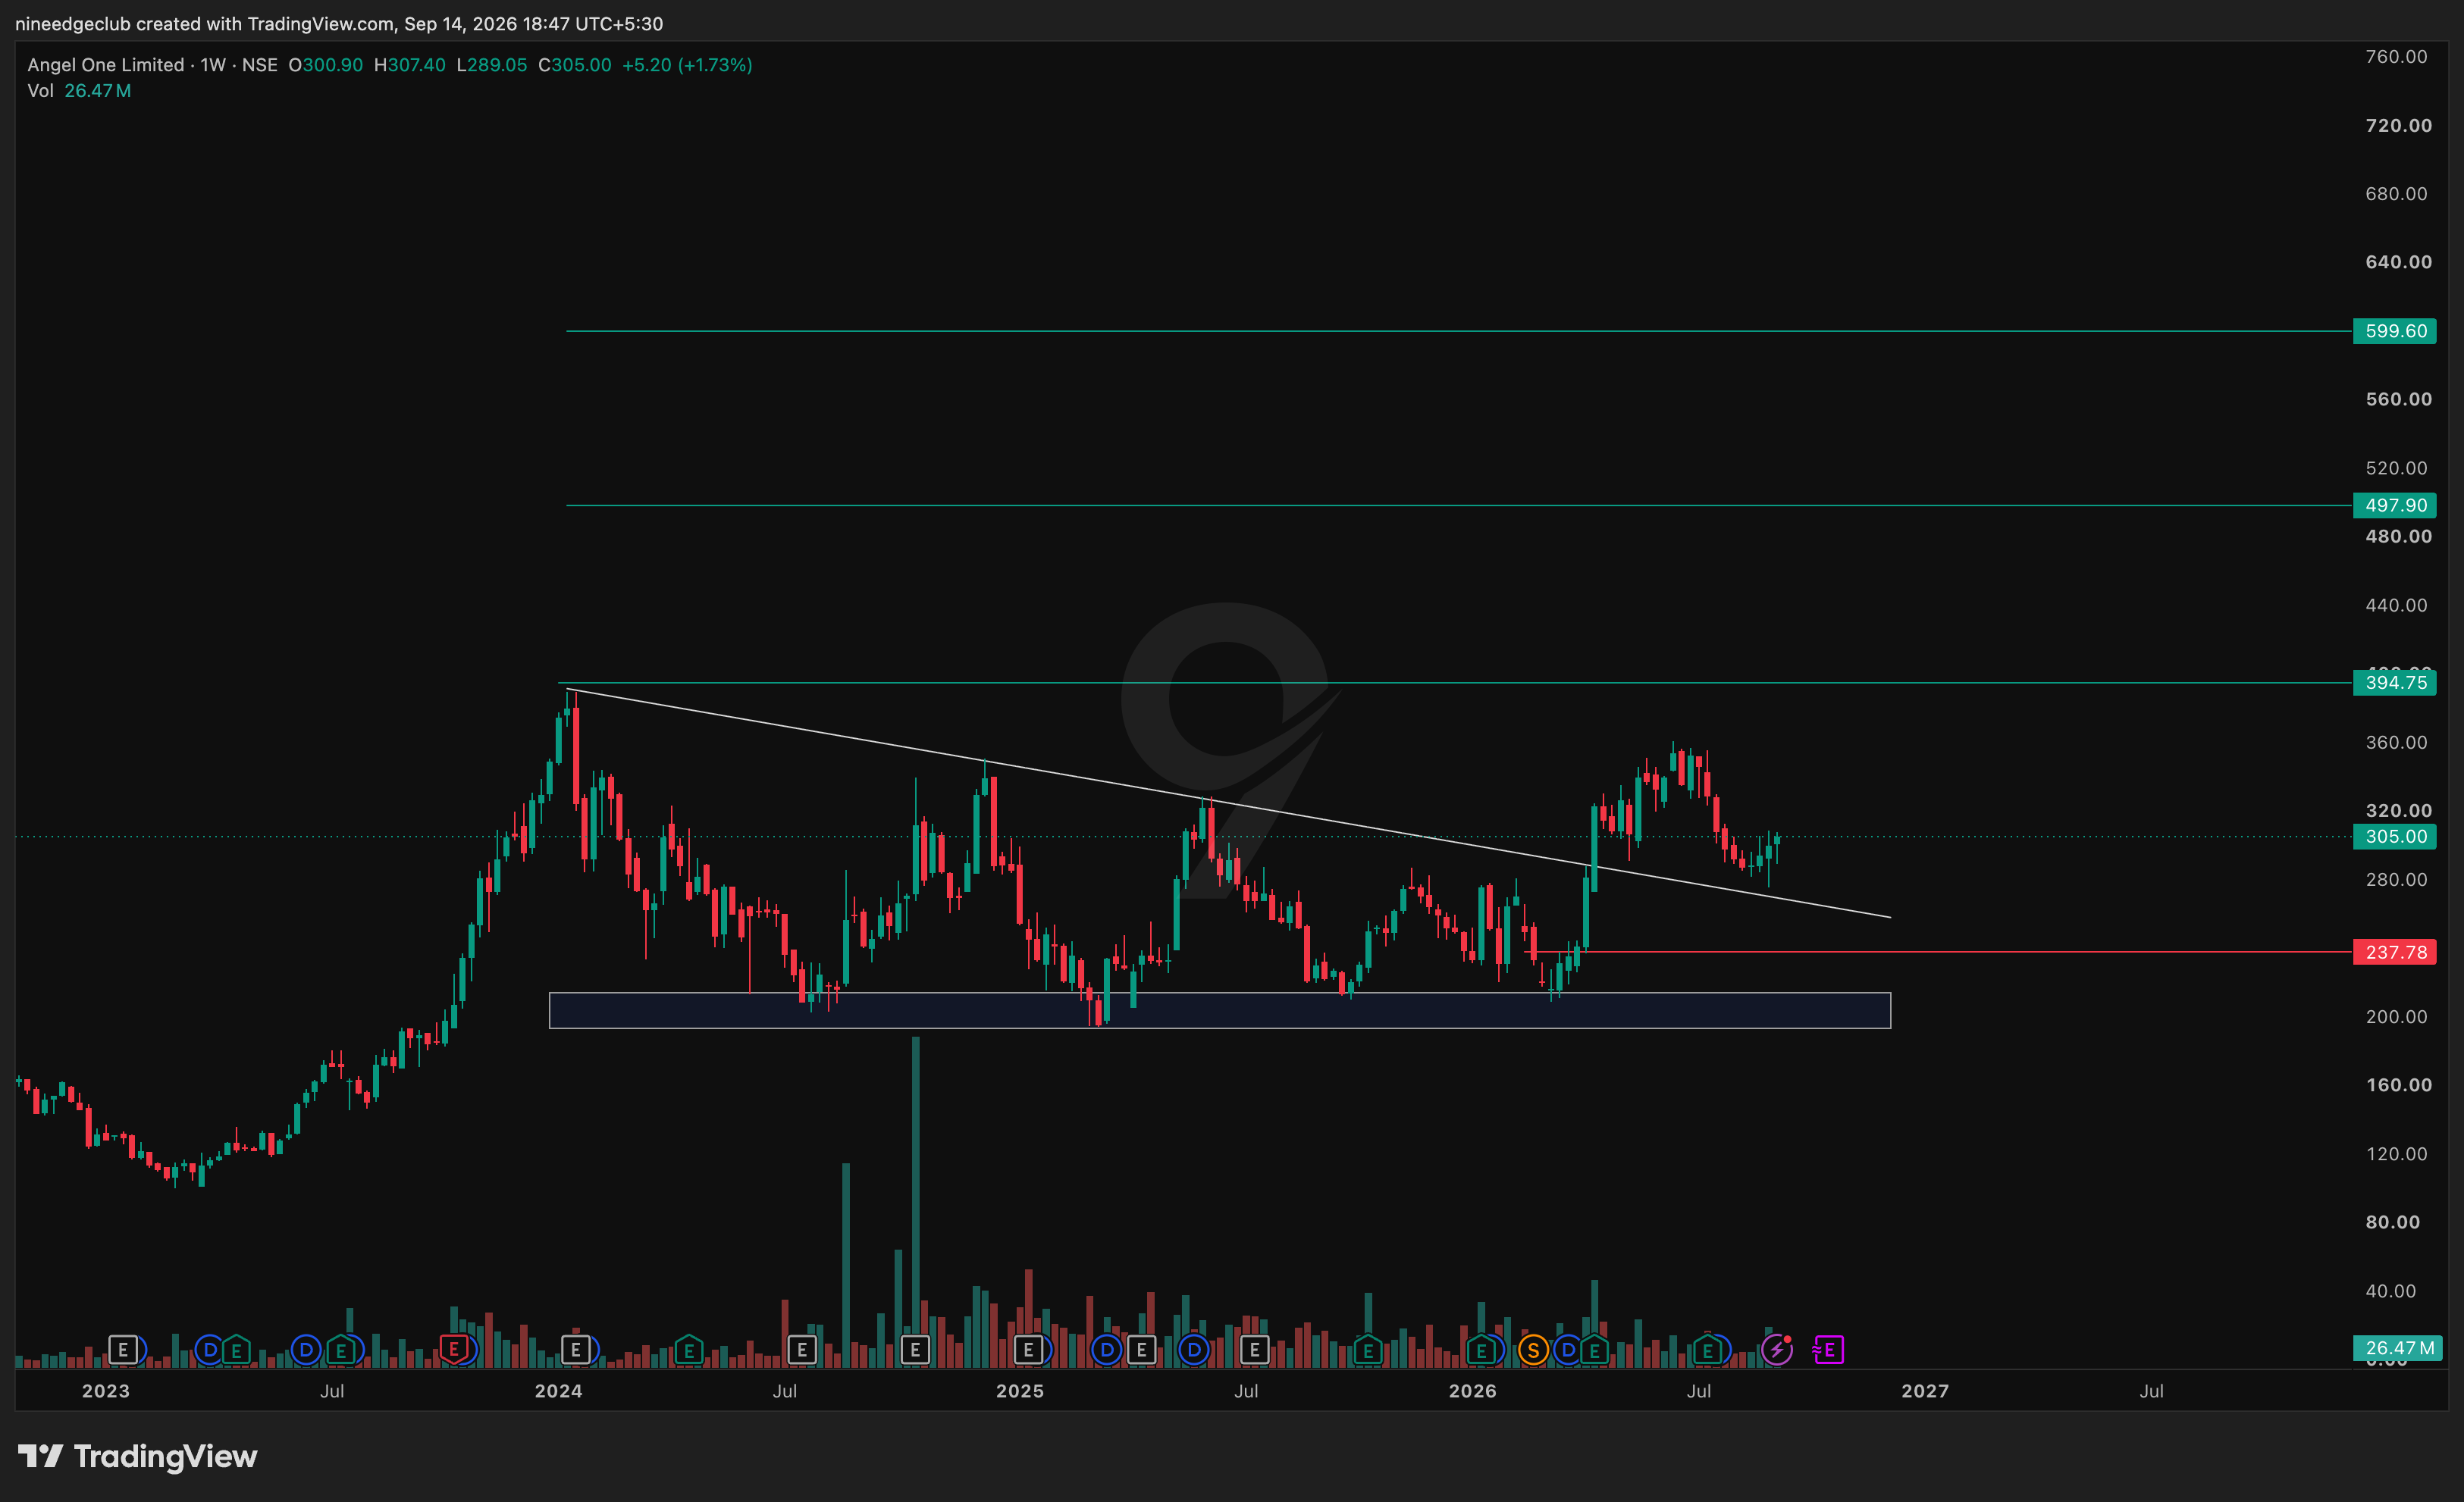The image size is (2464, 1502).
Task: Click the 394.75 price level tag
Action: pos(2395,683)
